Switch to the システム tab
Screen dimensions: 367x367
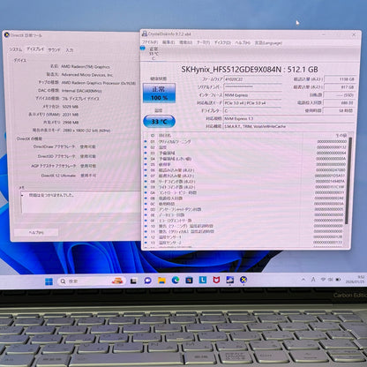click(x=15, y=49)
